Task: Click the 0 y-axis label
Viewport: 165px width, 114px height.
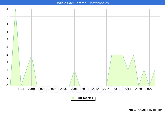Action: coord(7,85)
